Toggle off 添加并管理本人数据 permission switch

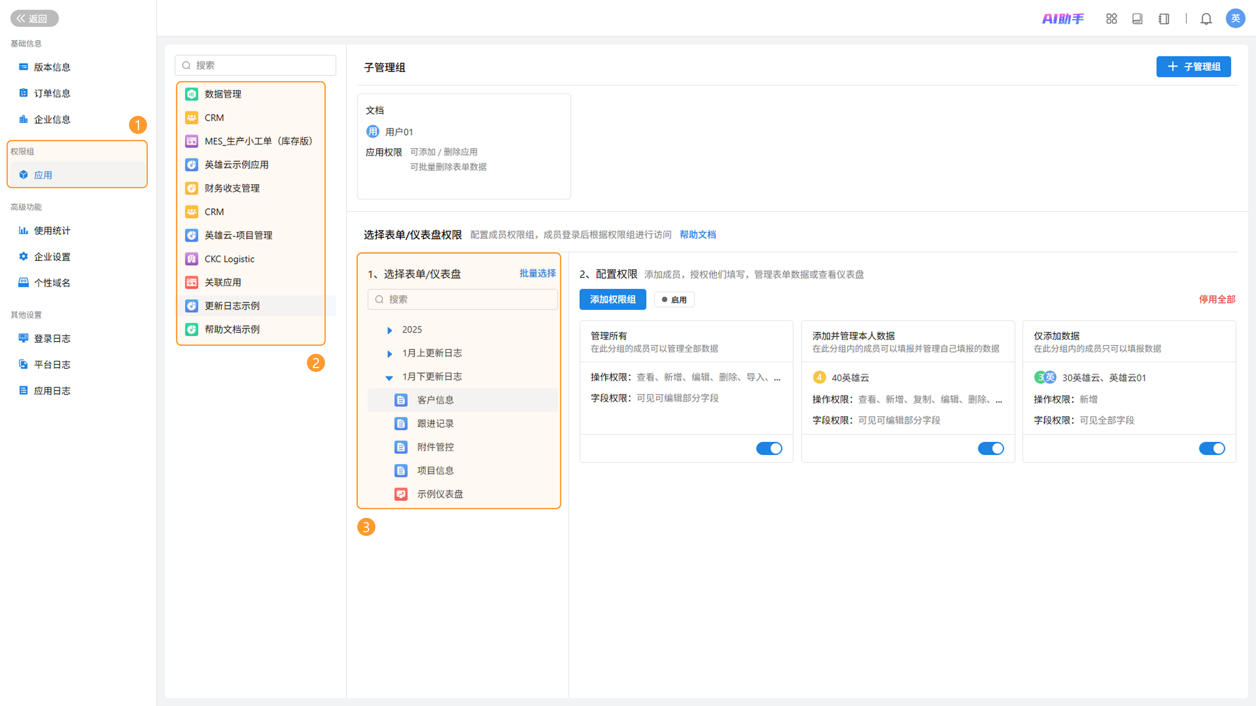tap(991, 448)
